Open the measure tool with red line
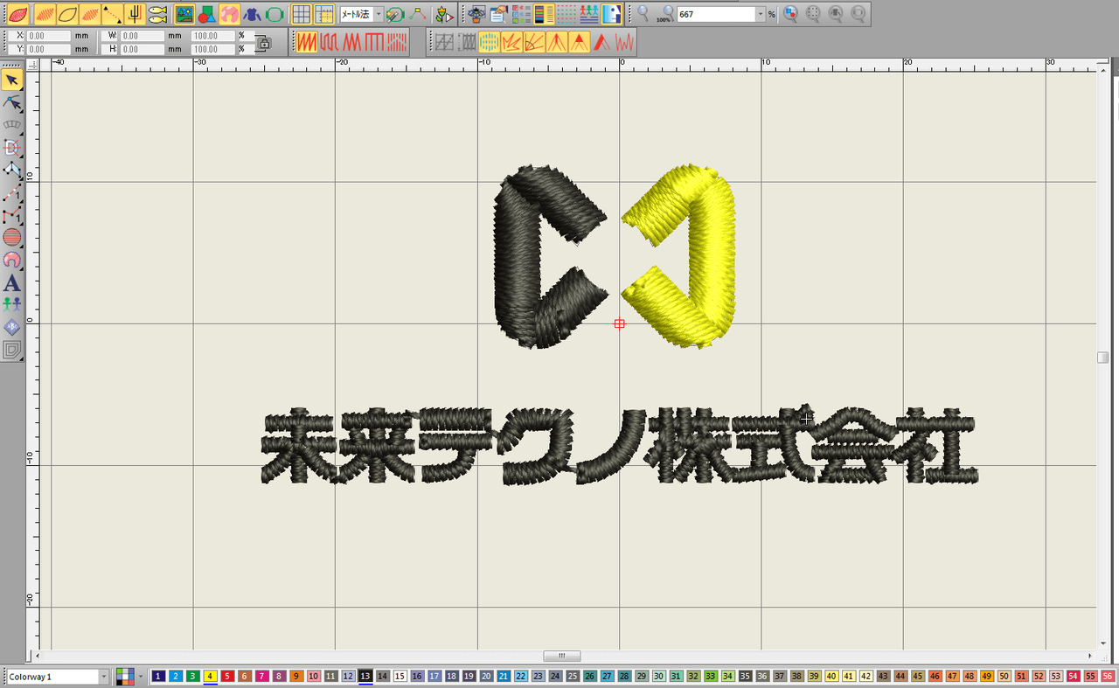Viewport: 1119px width, 688px height. coord(418,14)
